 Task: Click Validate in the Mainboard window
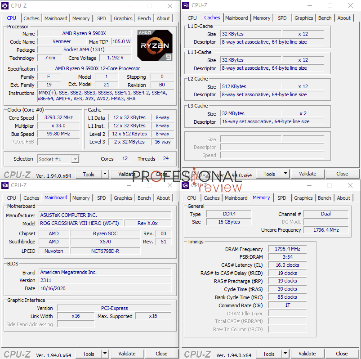coord(127,354)
